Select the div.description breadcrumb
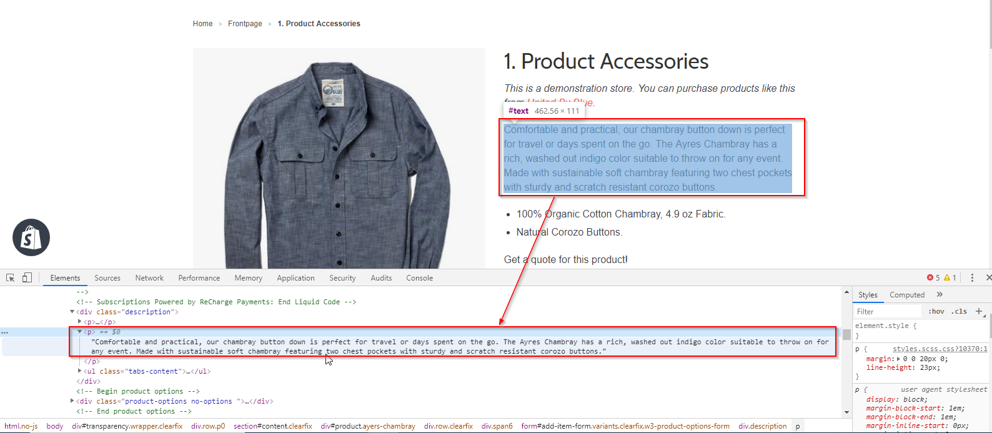This screenshot has height=433, width=992. pyautogui.click(x=763, y=426)
